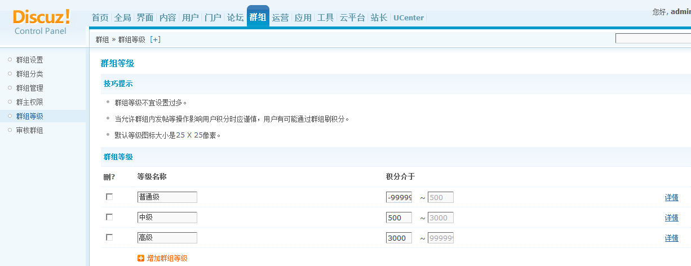Image resolution: width=691 pixels, height=266 pixels.
Task: Switch to the 论坛 navigation tab
Action: tap(235, 17)
